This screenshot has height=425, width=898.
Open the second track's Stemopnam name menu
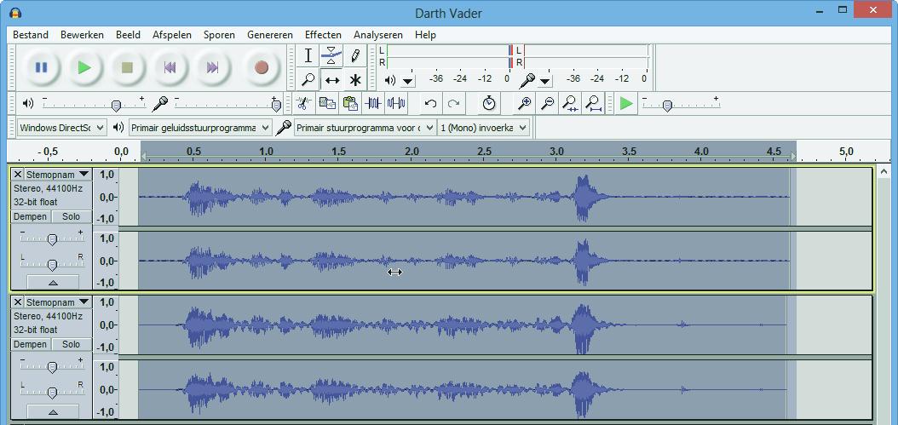(x=58, y=302)
